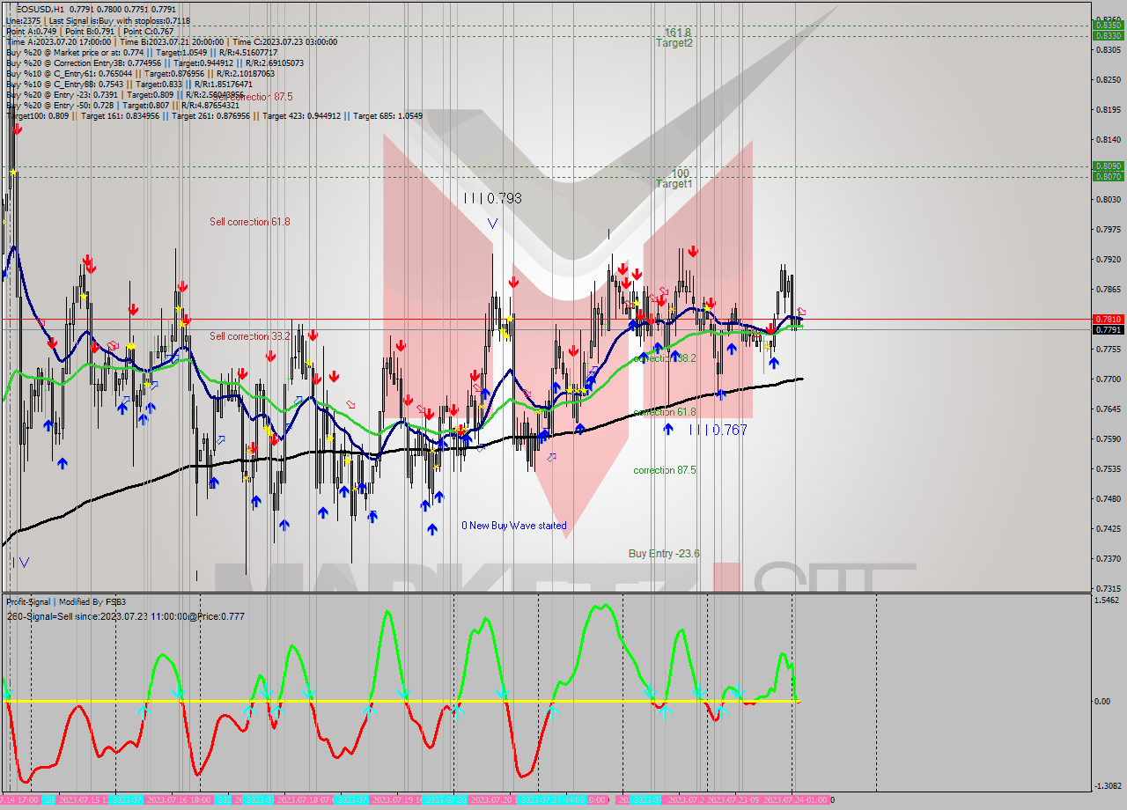Click the 0.00 oscillator scale value

1101,702
